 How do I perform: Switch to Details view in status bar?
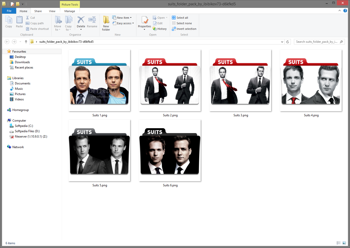point(339,243)
